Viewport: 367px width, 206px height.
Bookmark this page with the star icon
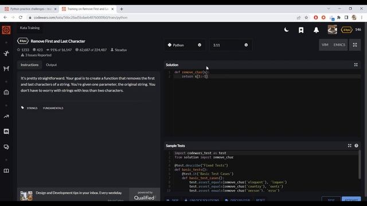point(306,18)
